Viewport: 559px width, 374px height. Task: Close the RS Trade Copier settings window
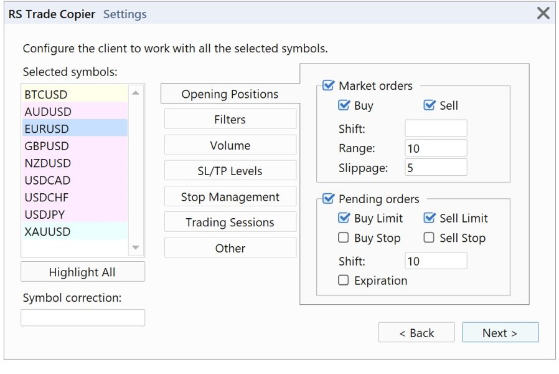click(x=543, y=13)
